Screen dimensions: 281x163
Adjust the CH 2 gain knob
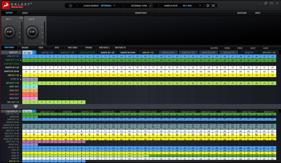(31, 32)
